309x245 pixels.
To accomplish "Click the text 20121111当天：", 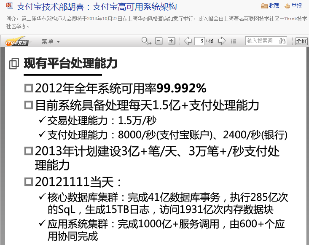I will click(78, 181).
